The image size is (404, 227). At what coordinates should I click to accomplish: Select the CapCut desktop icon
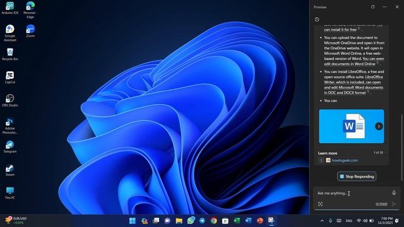click(10, 77)
